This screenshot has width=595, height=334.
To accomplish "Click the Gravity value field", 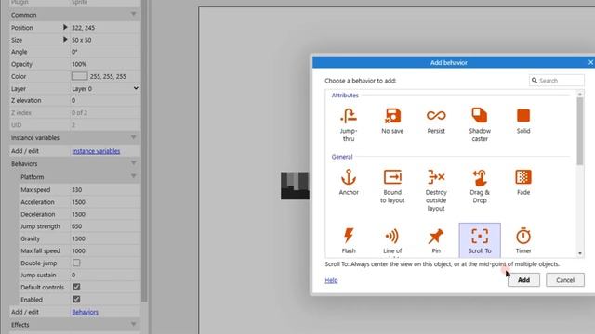I will pos(105,238).
